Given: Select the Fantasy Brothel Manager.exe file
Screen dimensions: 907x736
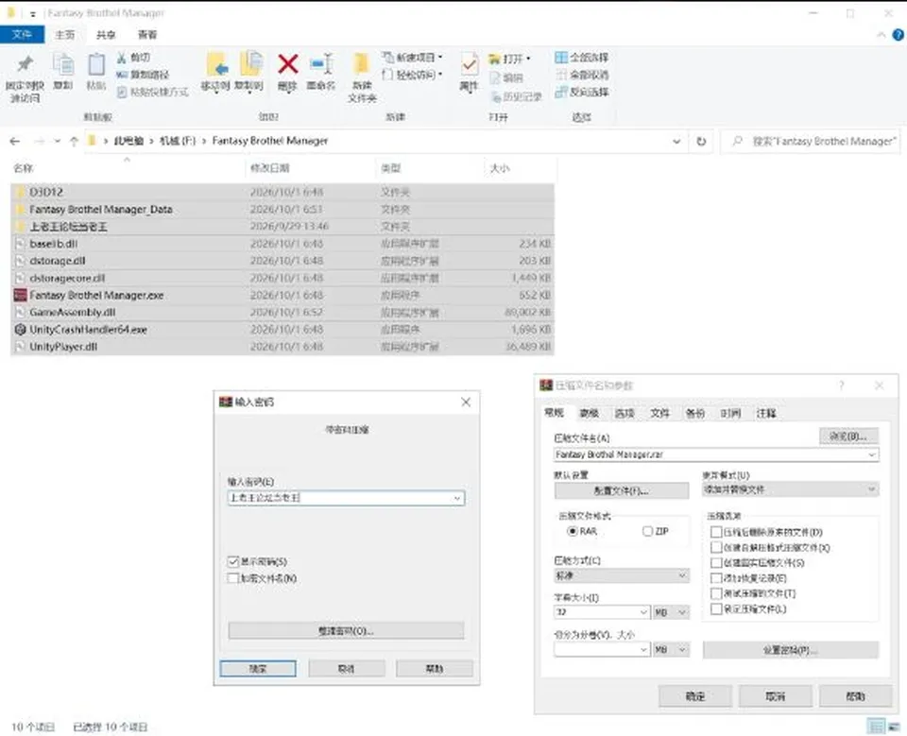Looking at the screenshot, I should 96,295.
